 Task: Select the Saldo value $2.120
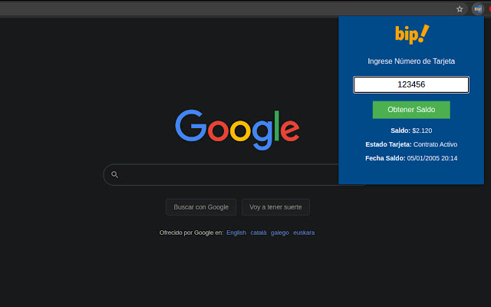click(x=422, y=130)
